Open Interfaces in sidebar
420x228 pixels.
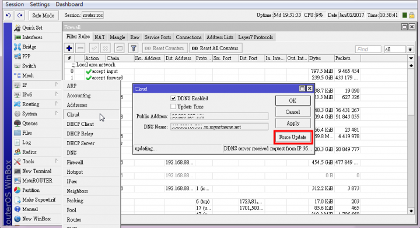[32, 37]
